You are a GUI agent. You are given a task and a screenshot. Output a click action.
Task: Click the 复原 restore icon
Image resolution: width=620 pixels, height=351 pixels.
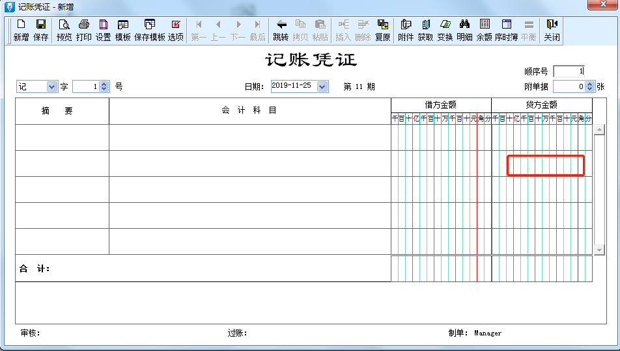382,30
